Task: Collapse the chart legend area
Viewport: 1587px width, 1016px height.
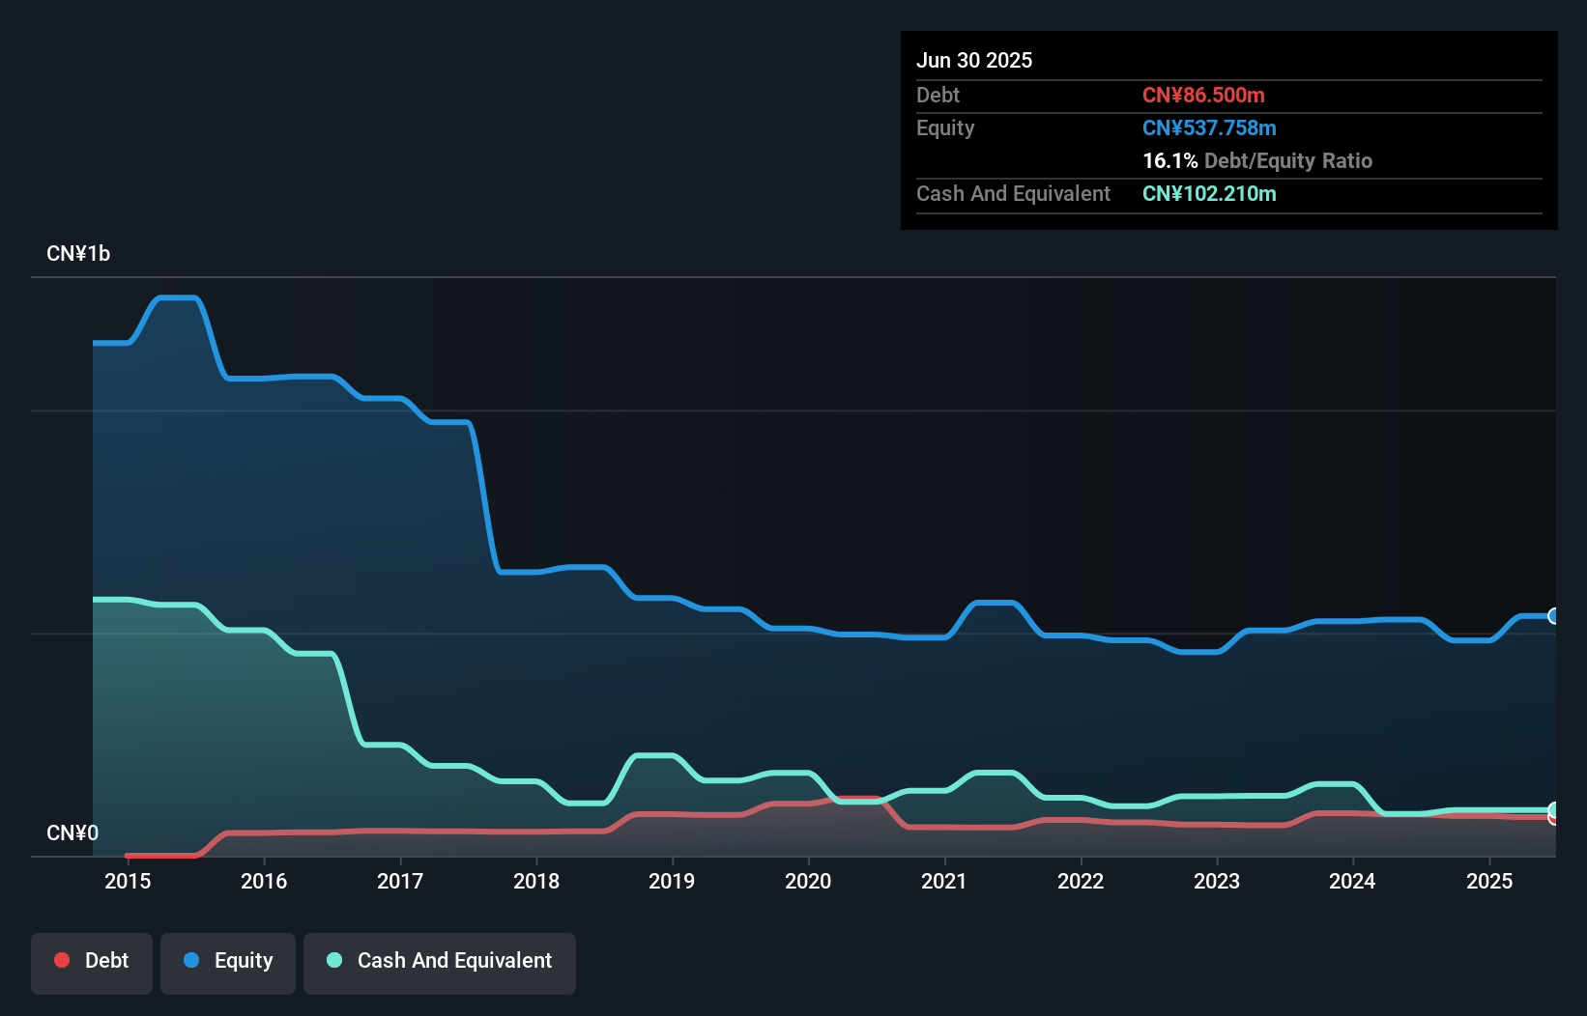Action: tap(302, 962)
